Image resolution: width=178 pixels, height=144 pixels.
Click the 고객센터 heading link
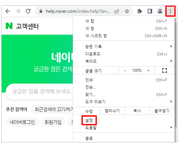27,26
